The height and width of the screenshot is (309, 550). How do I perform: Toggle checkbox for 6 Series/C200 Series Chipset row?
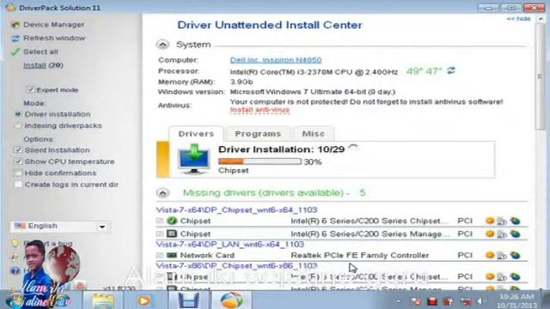[160, 221]
